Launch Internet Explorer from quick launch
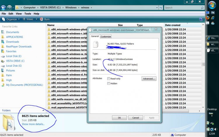The height and width of the screenshot is (137, 219). click(x=213, y=18)
